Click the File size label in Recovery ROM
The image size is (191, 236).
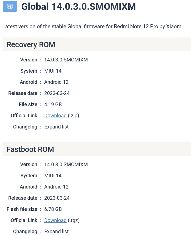click(28, 104)
